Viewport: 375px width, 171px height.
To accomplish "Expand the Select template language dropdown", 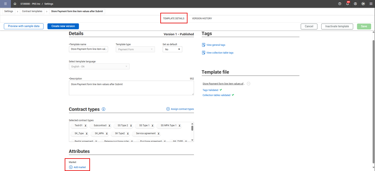I will tap(99, 66).
